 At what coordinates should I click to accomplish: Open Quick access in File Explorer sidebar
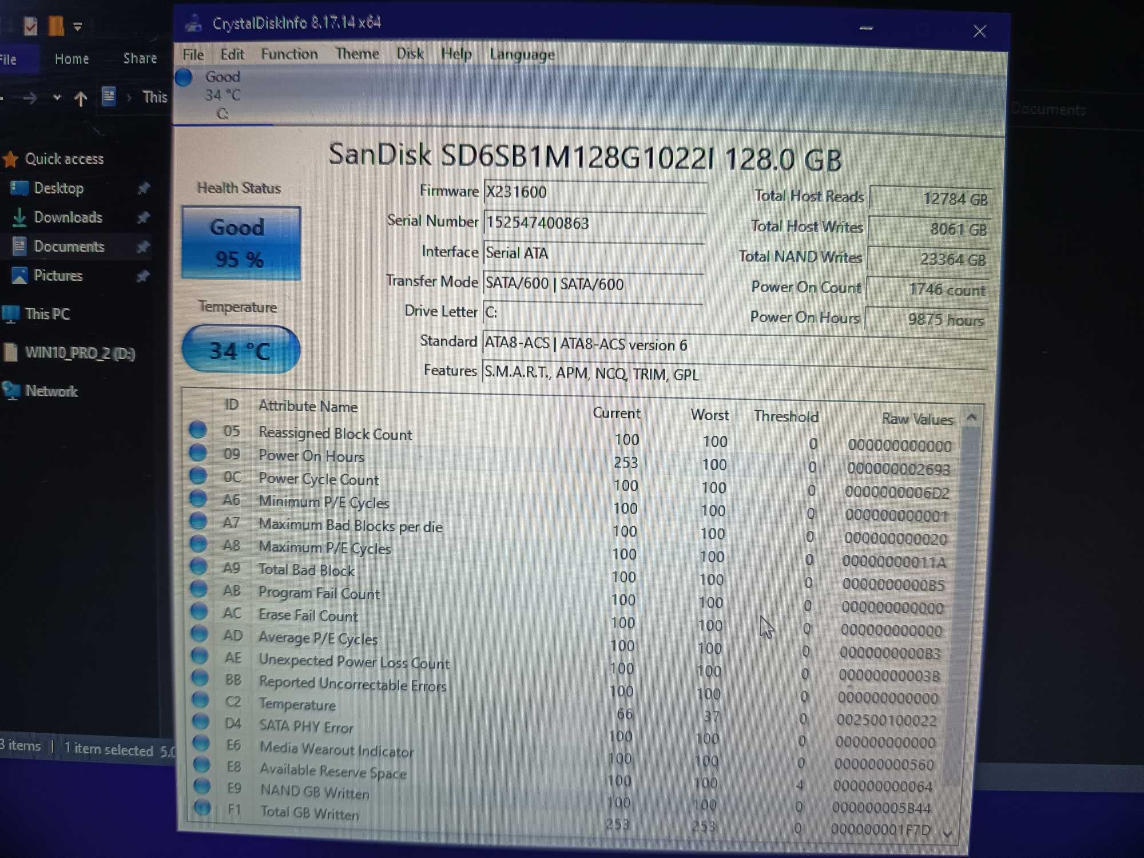pyautogui.click(x=54, y=159)
